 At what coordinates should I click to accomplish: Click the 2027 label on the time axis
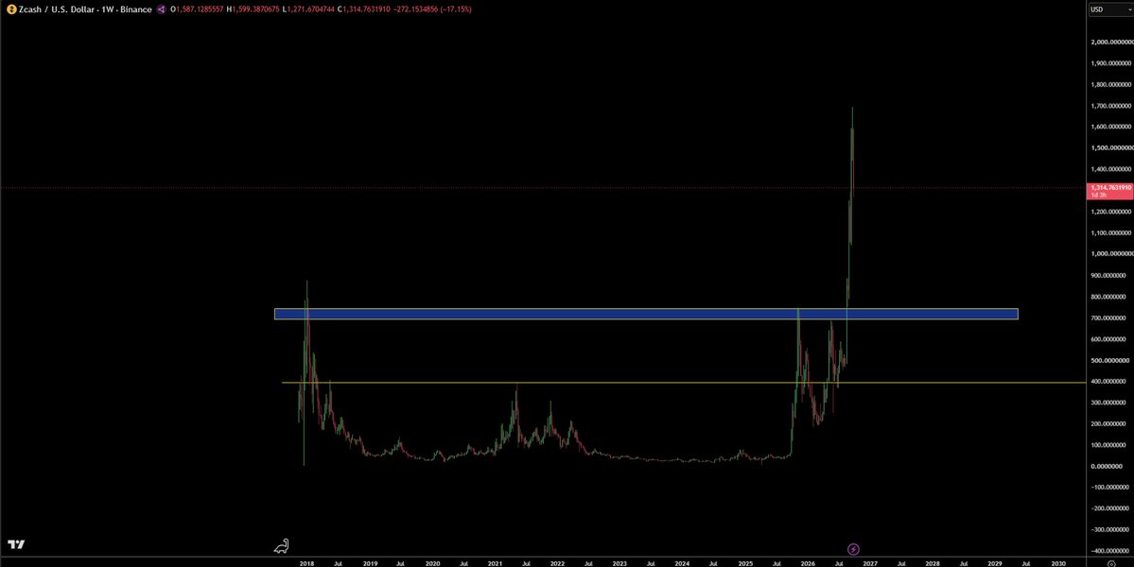(870, 562)
